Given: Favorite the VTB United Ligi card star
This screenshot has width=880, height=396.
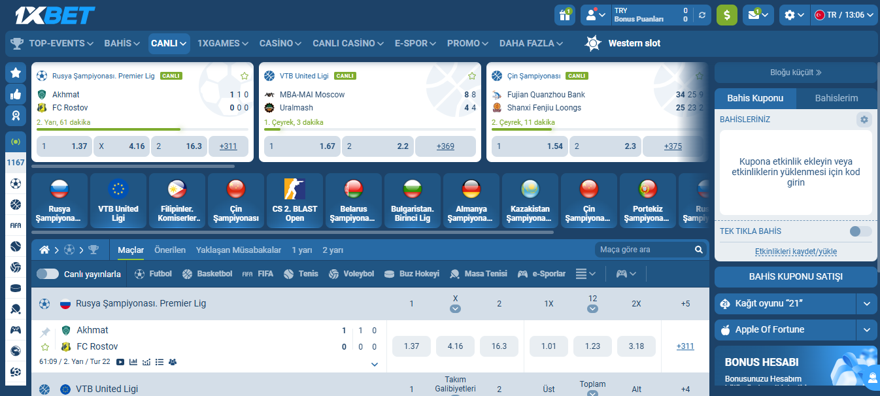Looking at the screenshot, I should click(x=472, y=76).
